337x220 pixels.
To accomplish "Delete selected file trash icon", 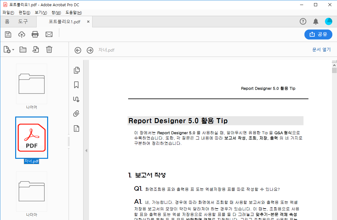I will click(49, 49).
